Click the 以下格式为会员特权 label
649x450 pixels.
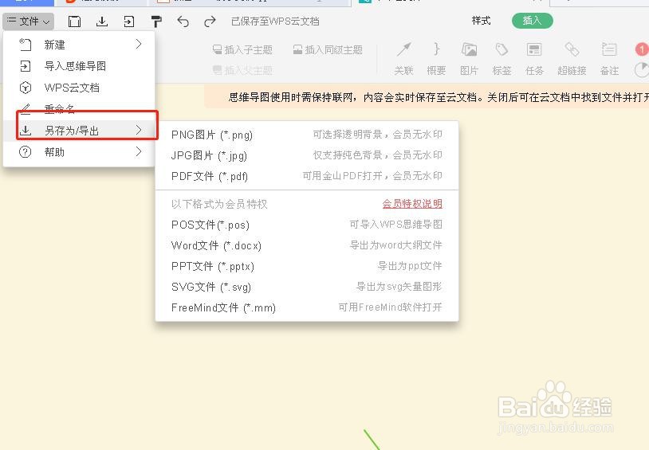[219, 204]
